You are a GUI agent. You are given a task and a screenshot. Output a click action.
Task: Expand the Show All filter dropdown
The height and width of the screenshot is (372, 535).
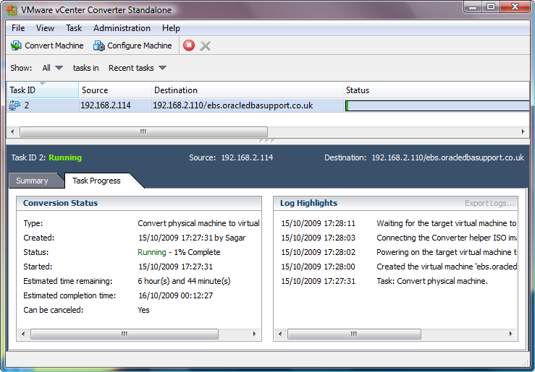point(53,68)
